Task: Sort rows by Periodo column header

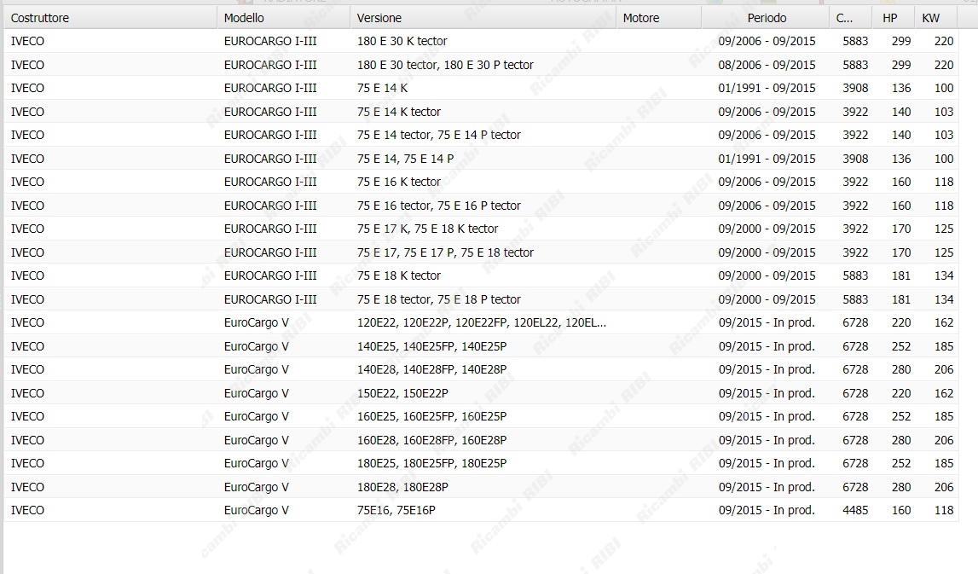Action: 767,17
